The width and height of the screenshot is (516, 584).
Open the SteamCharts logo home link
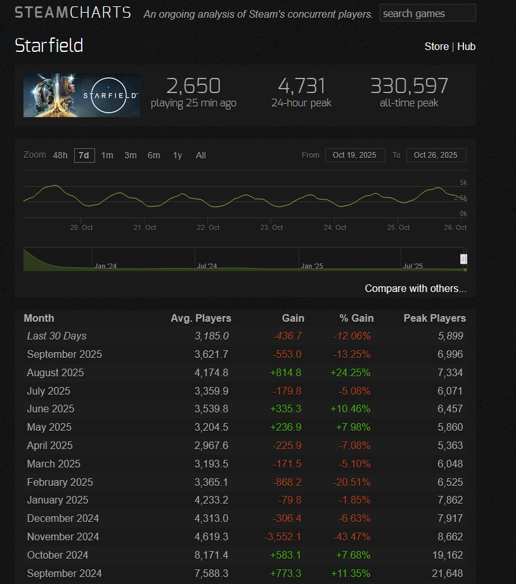pyautogui.click(x=73, y=13)
